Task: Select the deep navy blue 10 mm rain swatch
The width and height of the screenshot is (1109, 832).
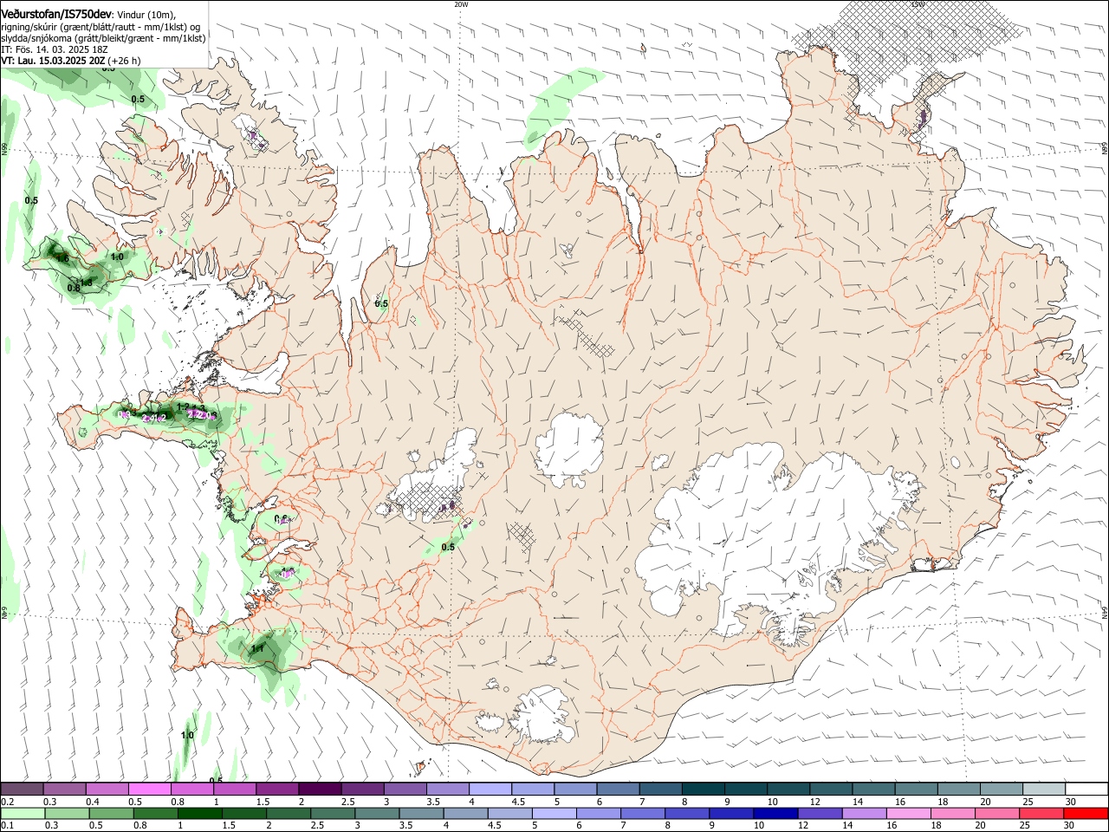Action: (776, 813)
